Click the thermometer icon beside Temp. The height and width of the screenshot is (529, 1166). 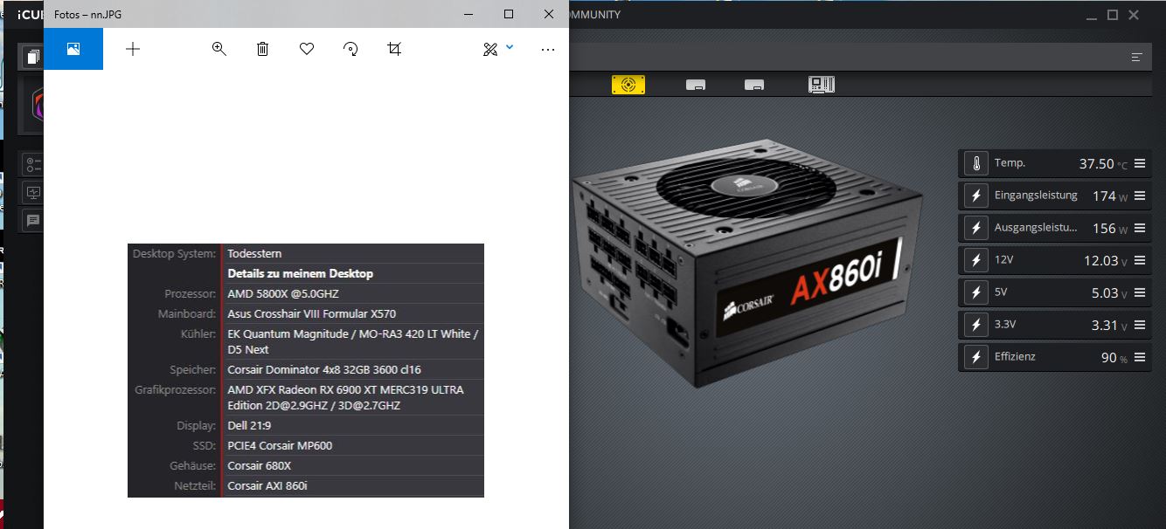[975, 163]
